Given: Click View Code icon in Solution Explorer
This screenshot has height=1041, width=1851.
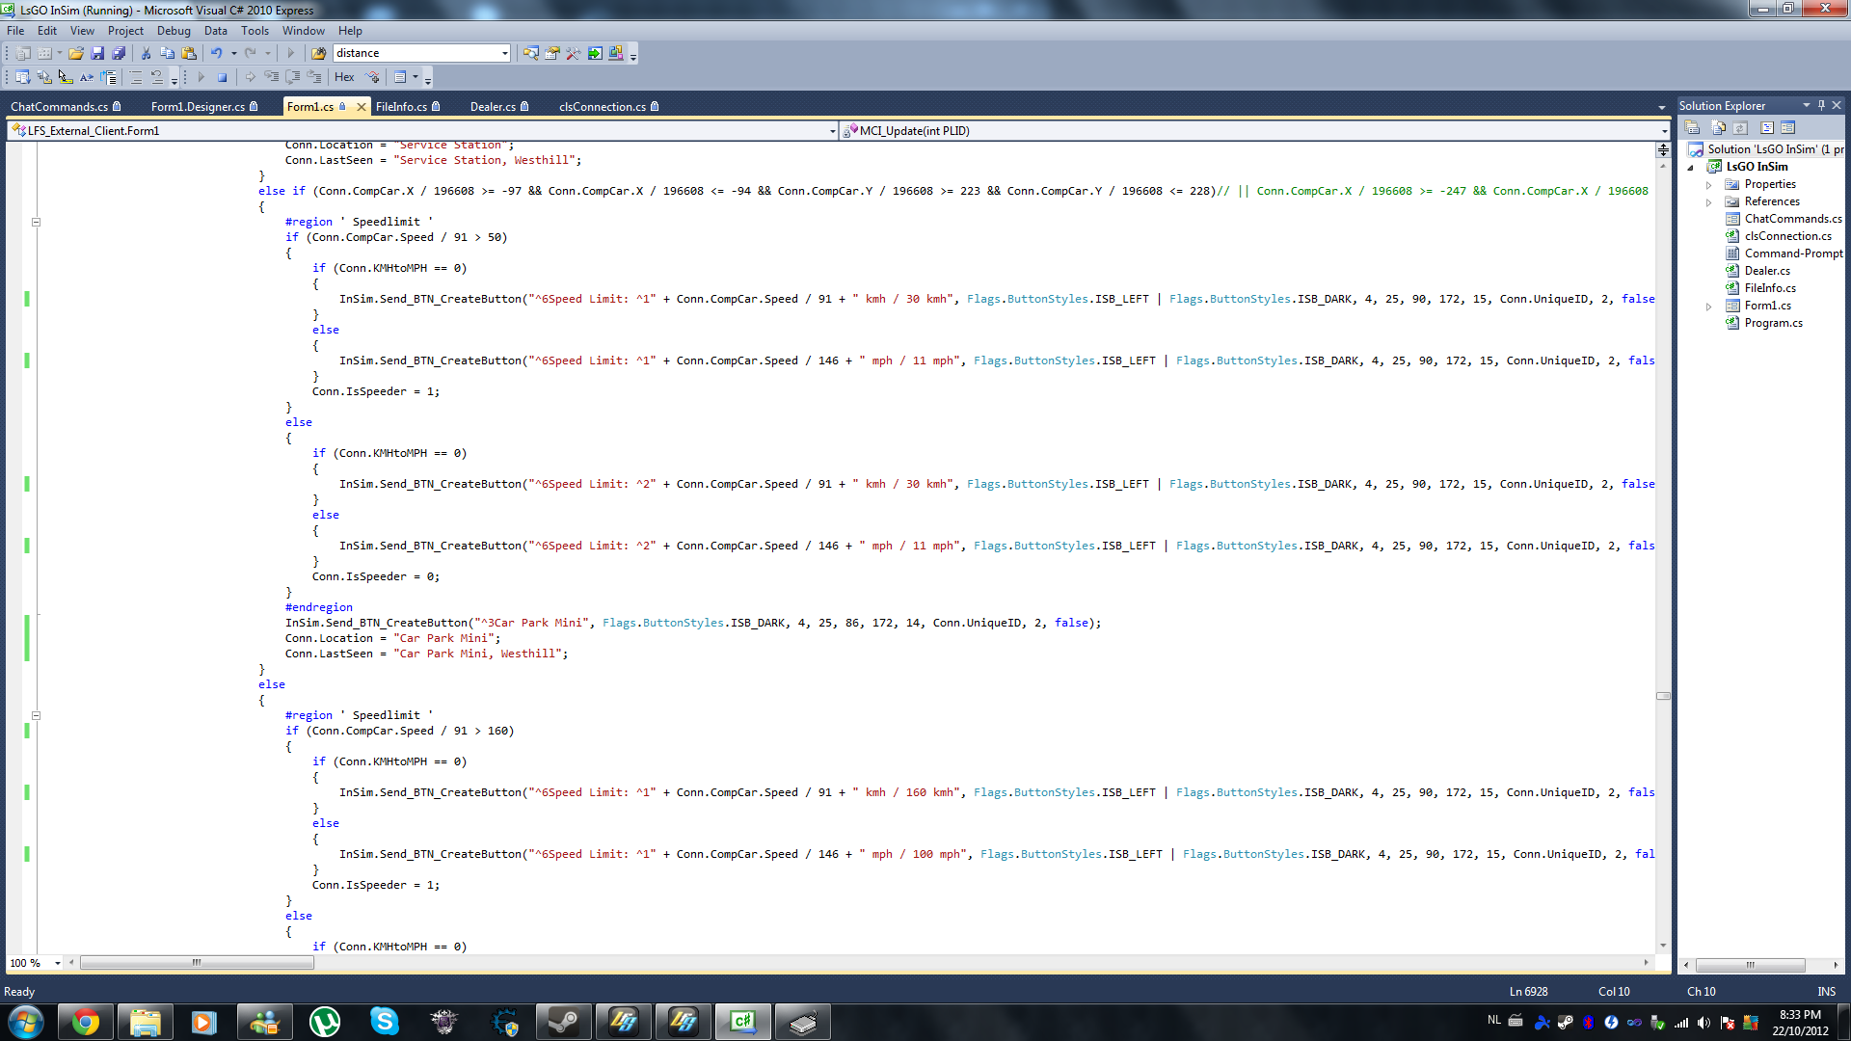Looking at the screenshot, I should tap(1766, 127).
